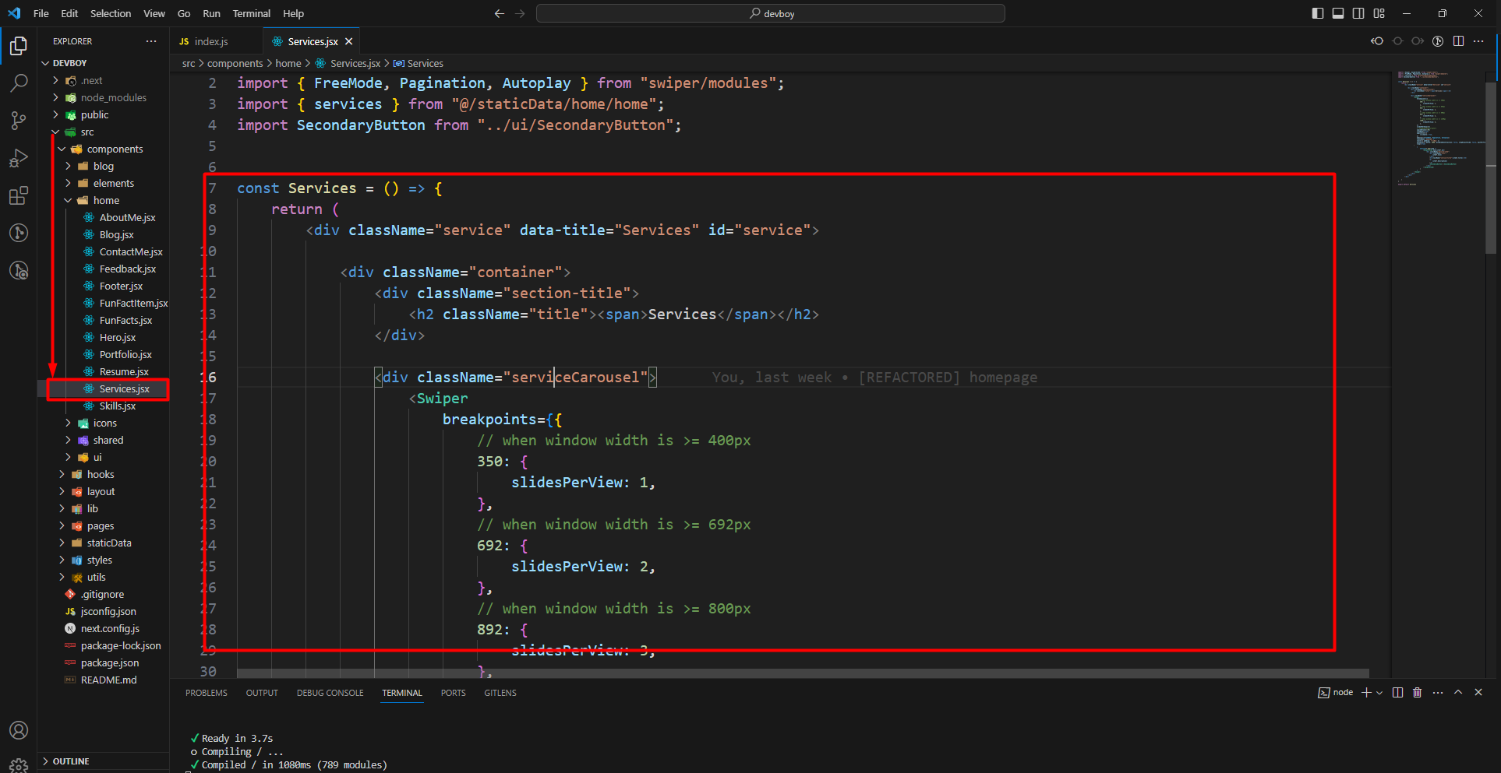This screenshot has height=773, width=1501.
Task: Open the Search view in activity bar
Action: 19,83
